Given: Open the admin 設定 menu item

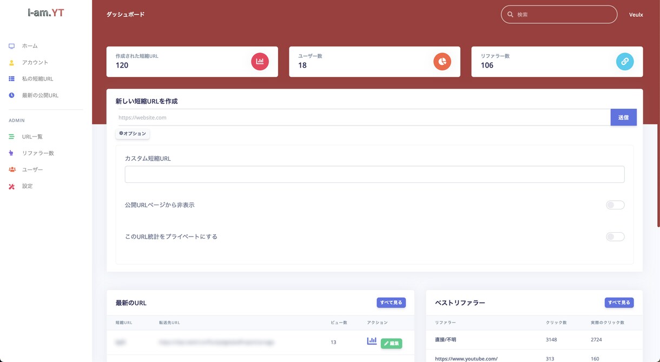Looking at the screenshot, I should (x=27, y=186).
